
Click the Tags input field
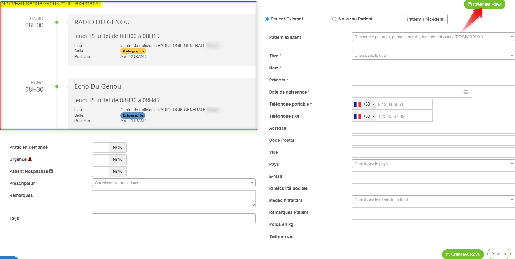point(174,218)
